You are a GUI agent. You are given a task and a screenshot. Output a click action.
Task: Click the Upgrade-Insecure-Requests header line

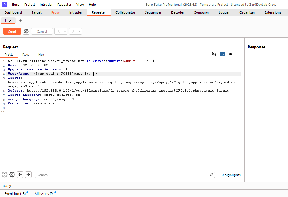tap(37, 69)
